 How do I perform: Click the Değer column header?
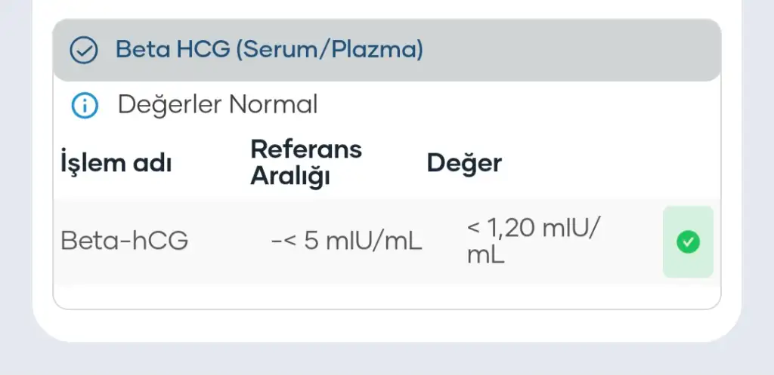tap(464, 163)
